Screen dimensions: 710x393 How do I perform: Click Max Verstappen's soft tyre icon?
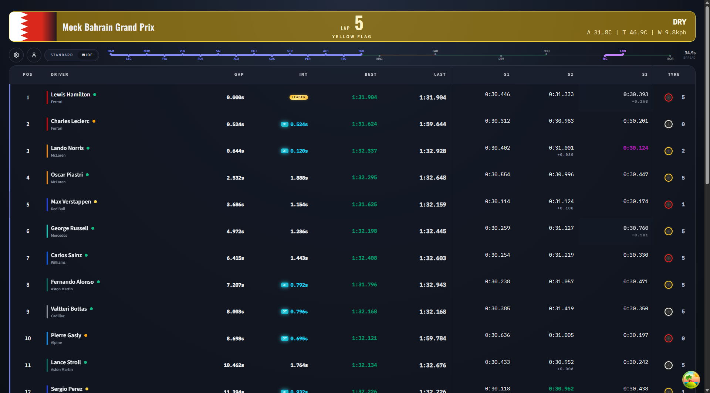click(x=669, y=205)
